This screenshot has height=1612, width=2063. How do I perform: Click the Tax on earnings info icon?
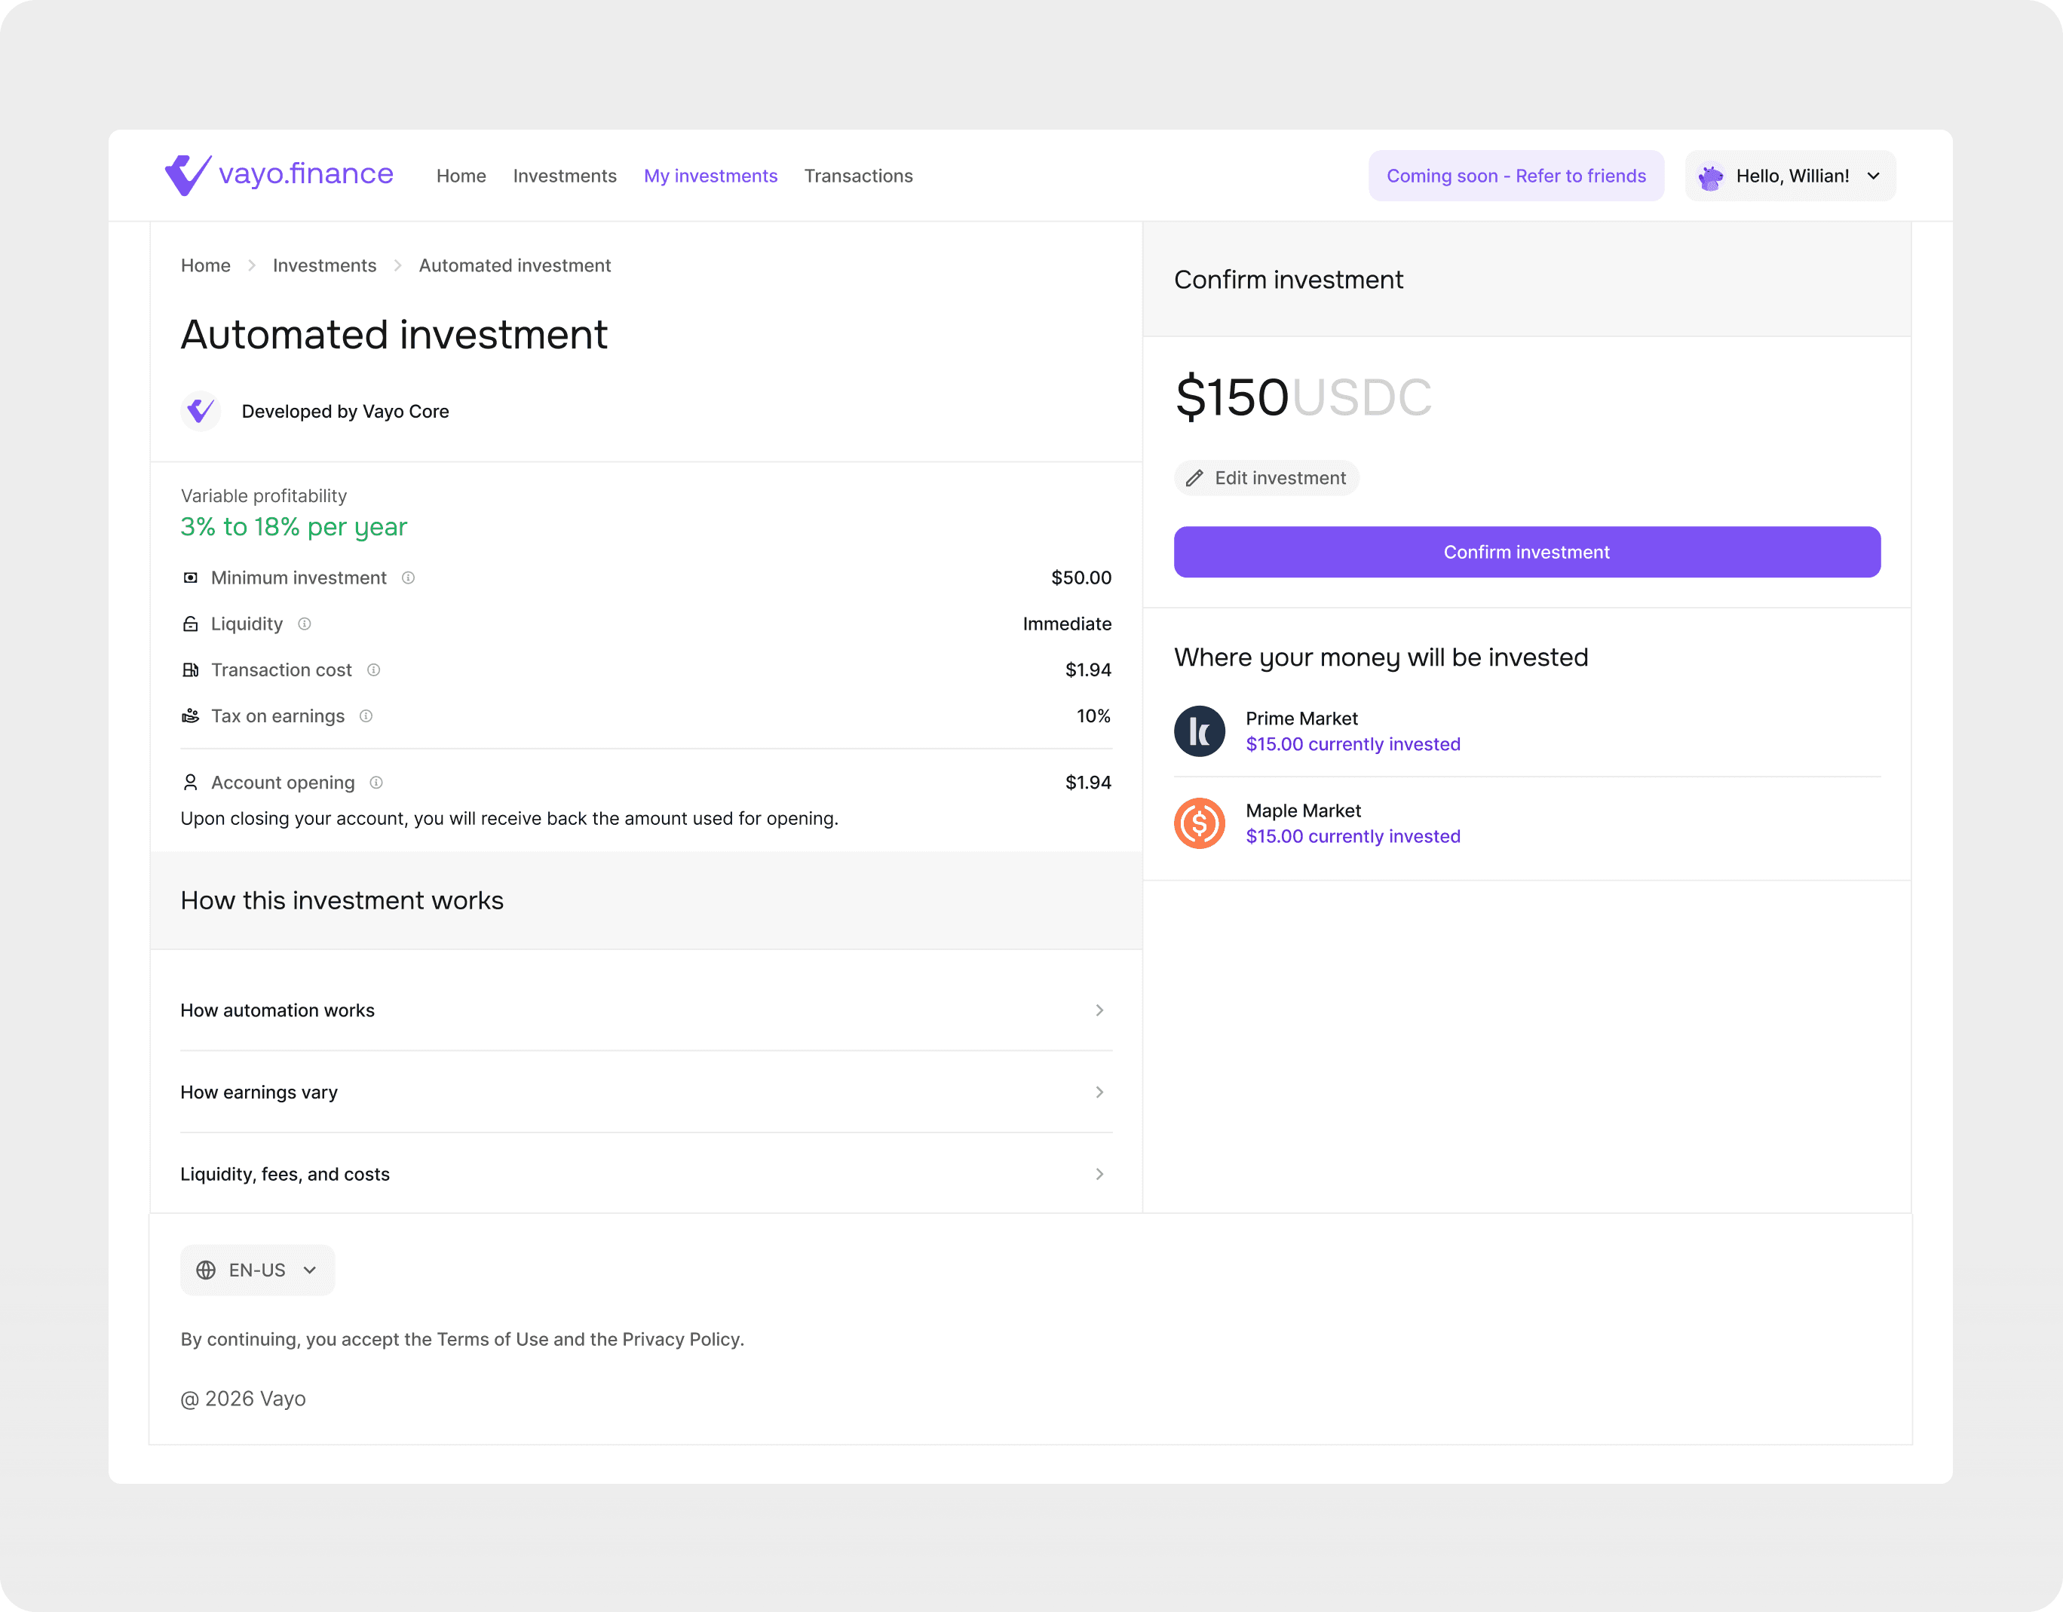[366, 716]
